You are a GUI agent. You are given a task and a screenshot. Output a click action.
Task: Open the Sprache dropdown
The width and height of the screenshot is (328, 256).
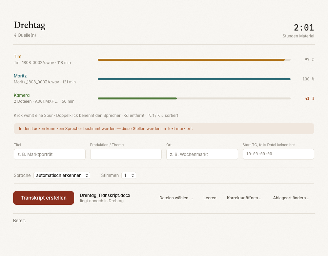click(62, 175)
